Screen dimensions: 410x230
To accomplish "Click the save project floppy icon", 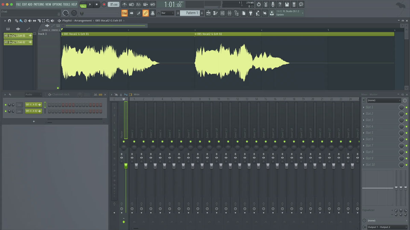I will 287,4.
